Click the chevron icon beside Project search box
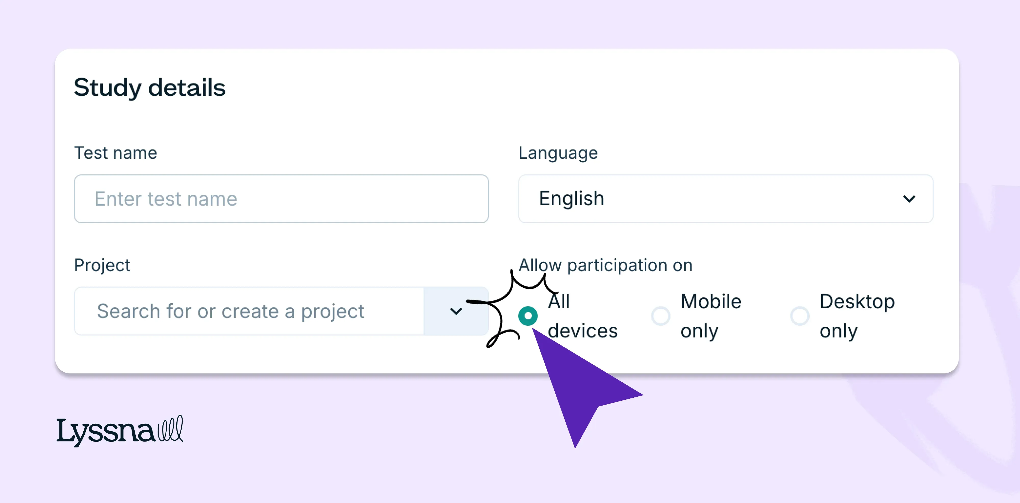 point(456,311)
